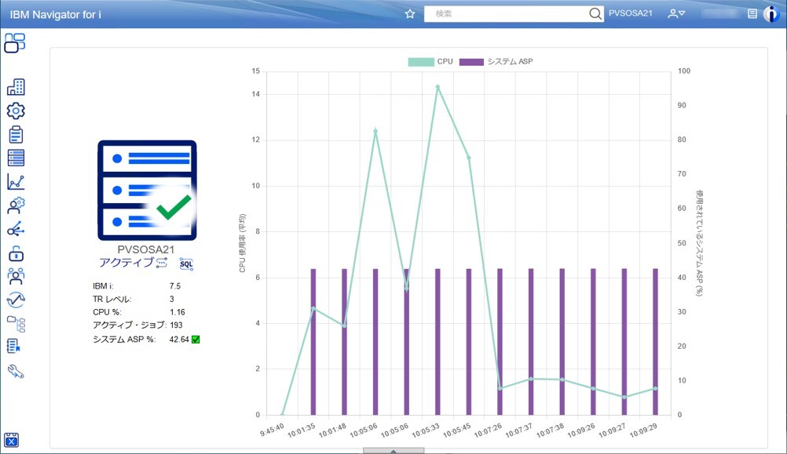Click the PVSOSA21 label in header
Image resolution: width=787 pixels, height=454 pixels.
pyautogui.click(x=631, y=13)
